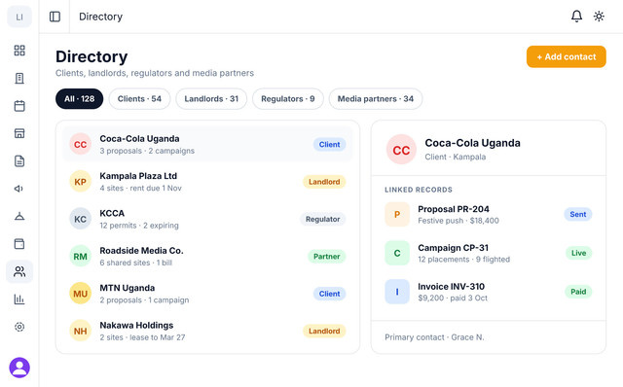Open the people directory icon in sidebar
The height and width of the screenshot is (387, 623).
point(19,271)
